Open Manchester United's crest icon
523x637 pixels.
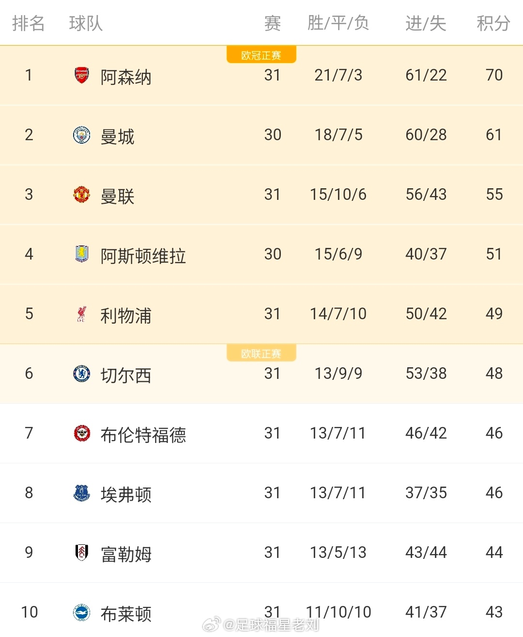tap(82, 195)
